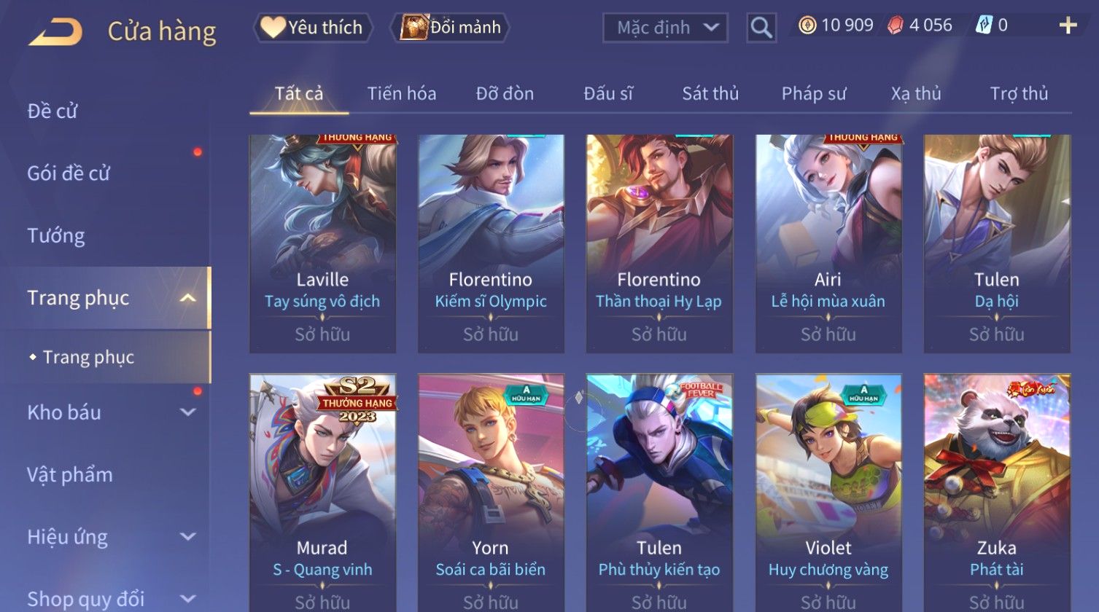This screenshot has height=612, width=1099.
Task: Tap the gold coin balance icon
Action: pyautogui.click(x=807, y=25)
